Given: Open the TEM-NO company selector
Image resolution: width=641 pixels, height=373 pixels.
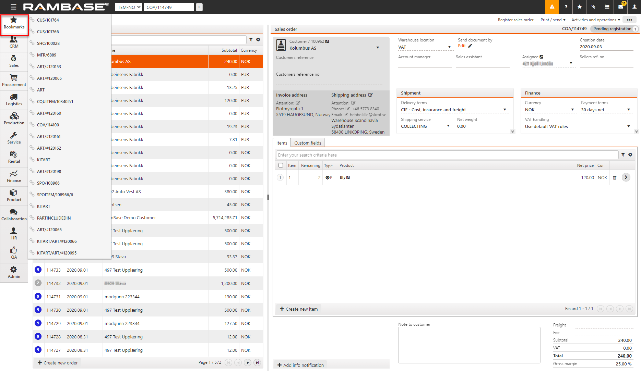Looking at the screenshot, I should (x=128, y=7).
